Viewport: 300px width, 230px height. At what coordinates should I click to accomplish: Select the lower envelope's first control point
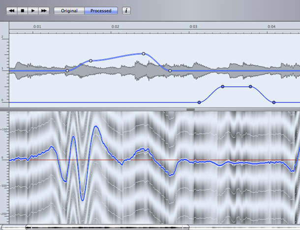pyautogui.click(x=199, y=102)
